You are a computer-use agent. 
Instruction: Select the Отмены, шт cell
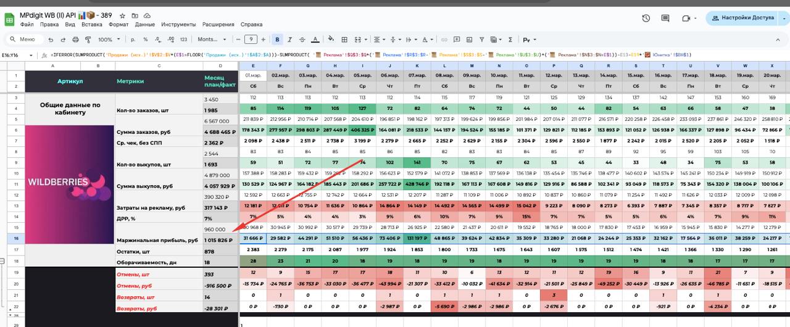[159, 274]
